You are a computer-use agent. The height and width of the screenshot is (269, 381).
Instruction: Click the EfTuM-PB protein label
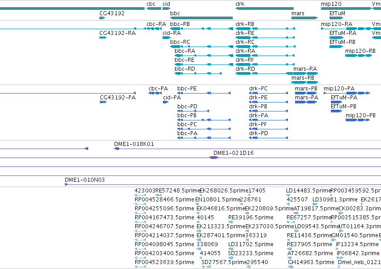[343, 107]
